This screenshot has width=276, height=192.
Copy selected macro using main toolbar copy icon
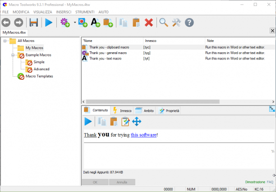pos(123,23)
